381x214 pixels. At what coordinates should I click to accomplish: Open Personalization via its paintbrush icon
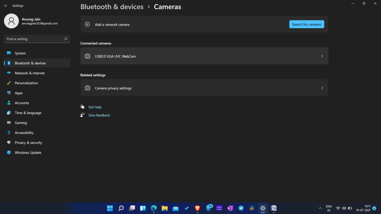coord(9,83)
